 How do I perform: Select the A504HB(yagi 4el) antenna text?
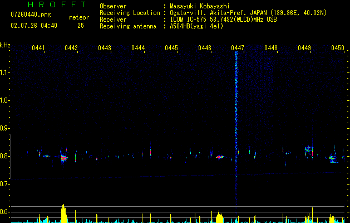coord(196,26)
